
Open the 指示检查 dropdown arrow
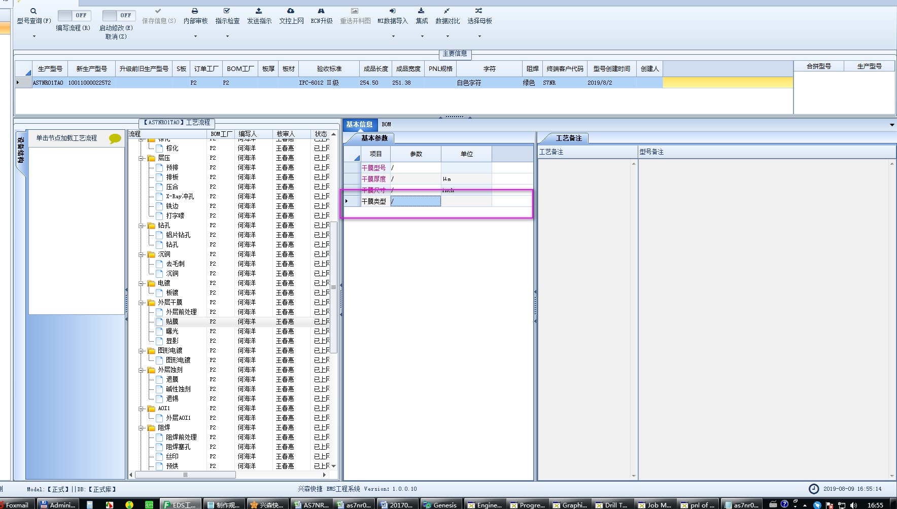[x=227, y=37]
